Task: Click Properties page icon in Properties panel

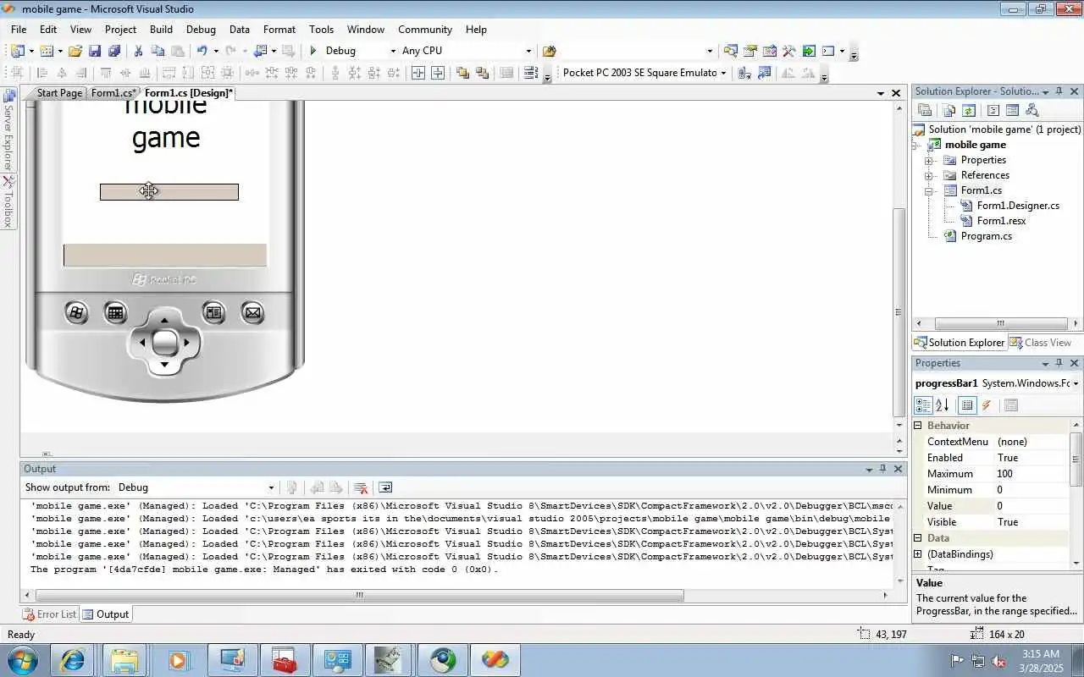Action: pos(1011,405)
